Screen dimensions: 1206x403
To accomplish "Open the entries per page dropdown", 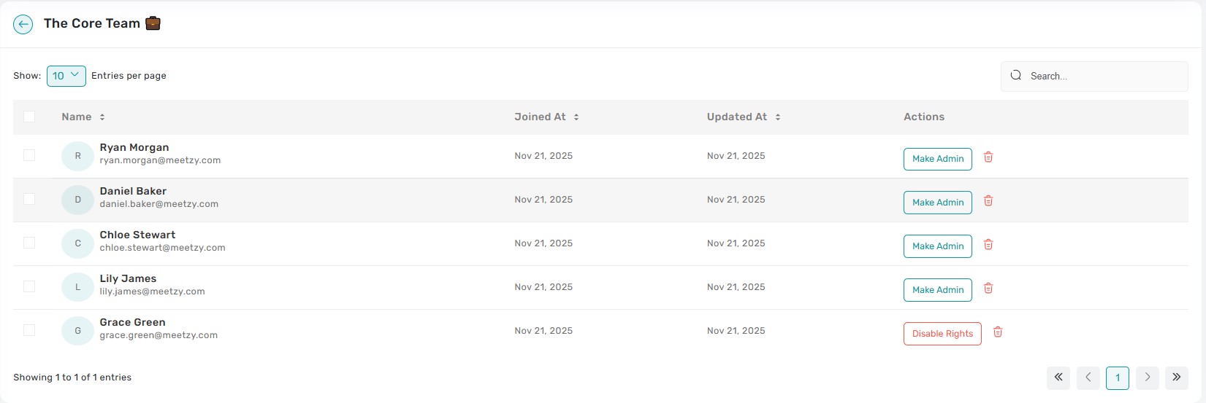I will pyautogui.click(x=66, y=76).
